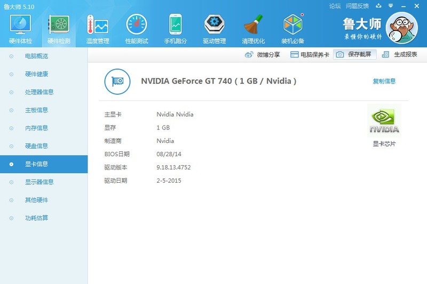Image resolution: width=427 pixels, height=284 pixels.
Task: Open 温度管理 temperature management icon
Action: (98, 25)
